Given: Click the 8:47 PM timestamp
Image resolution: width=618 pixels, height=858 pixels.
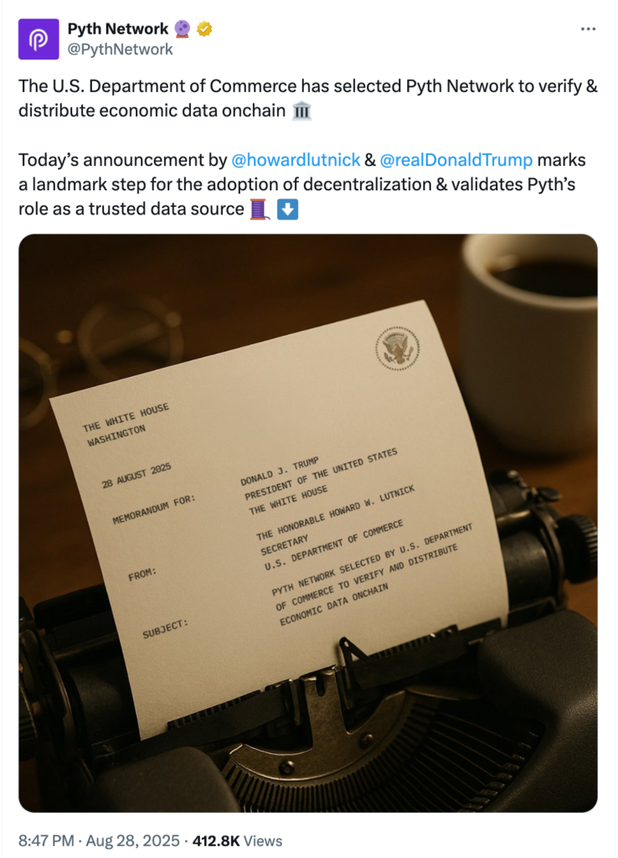Looking at the screenshot, I should click(47, 840).
